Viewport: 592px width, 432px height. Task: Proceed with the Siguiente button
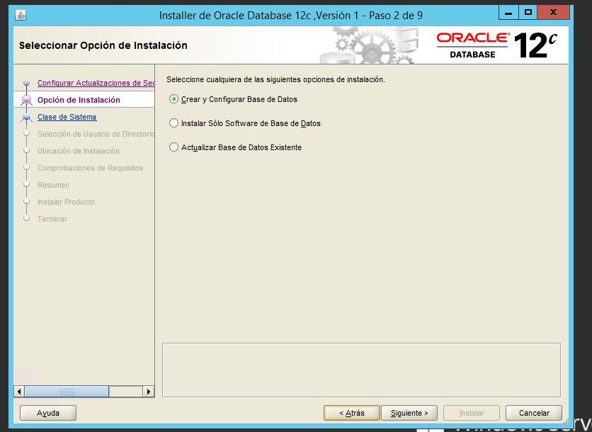[409, 413]
